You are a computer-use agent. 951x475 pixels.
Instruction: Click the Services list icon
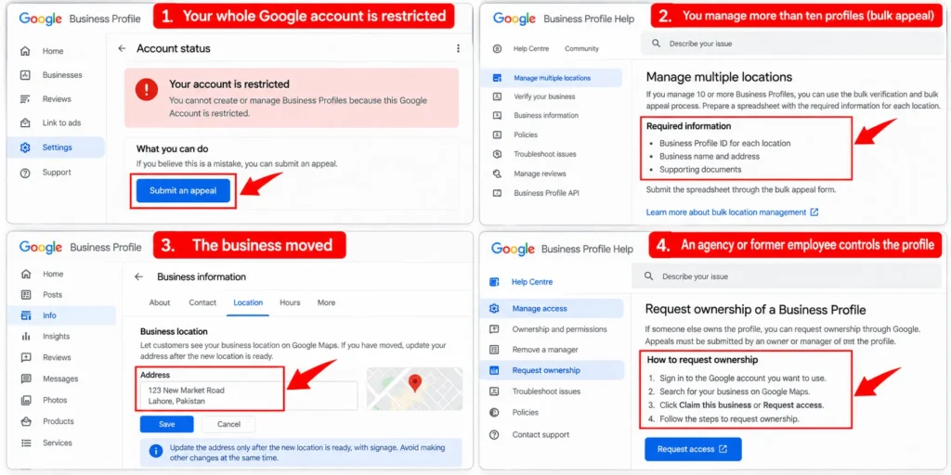tap(25, 443)
